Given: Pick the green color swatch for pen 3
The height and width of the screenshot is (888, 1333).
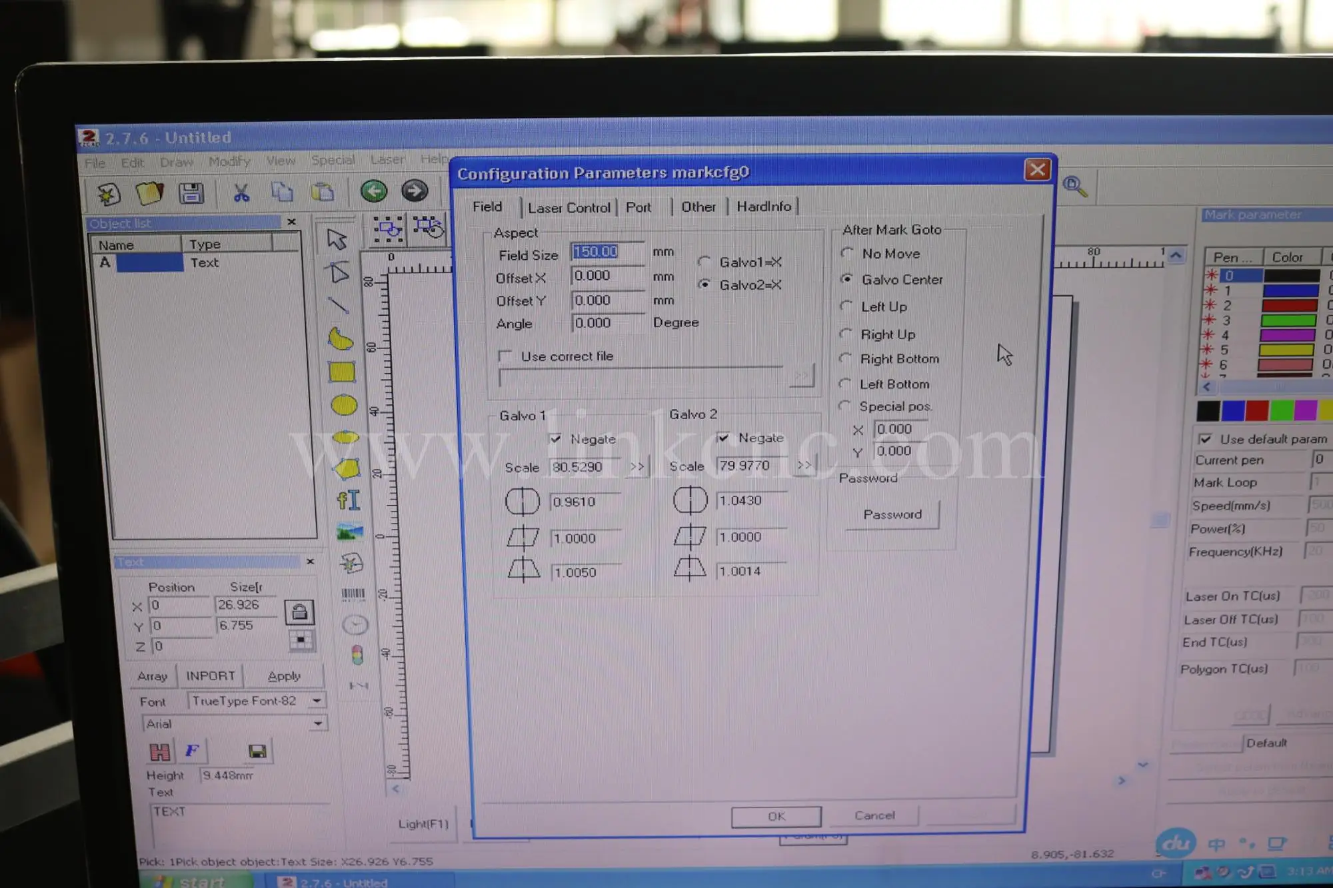Looking at the screenshot, I should [1288, 320].
